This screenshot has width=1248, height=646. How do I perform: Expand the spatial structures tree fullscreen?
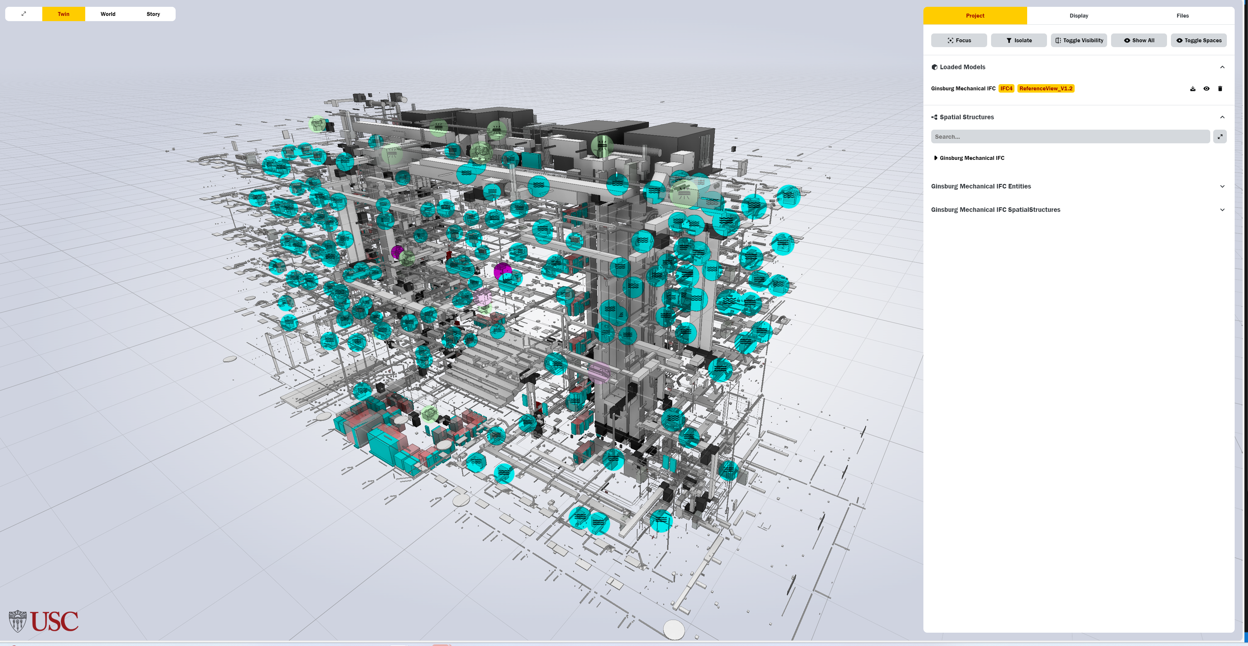click(1219, 137)
